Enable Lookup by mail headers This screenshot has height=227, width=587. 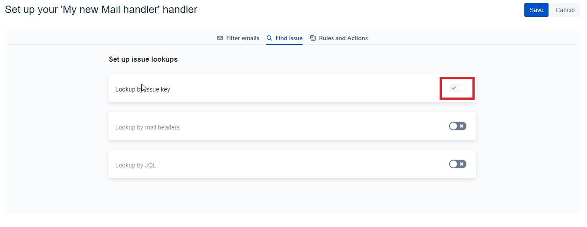coord(457,126)
